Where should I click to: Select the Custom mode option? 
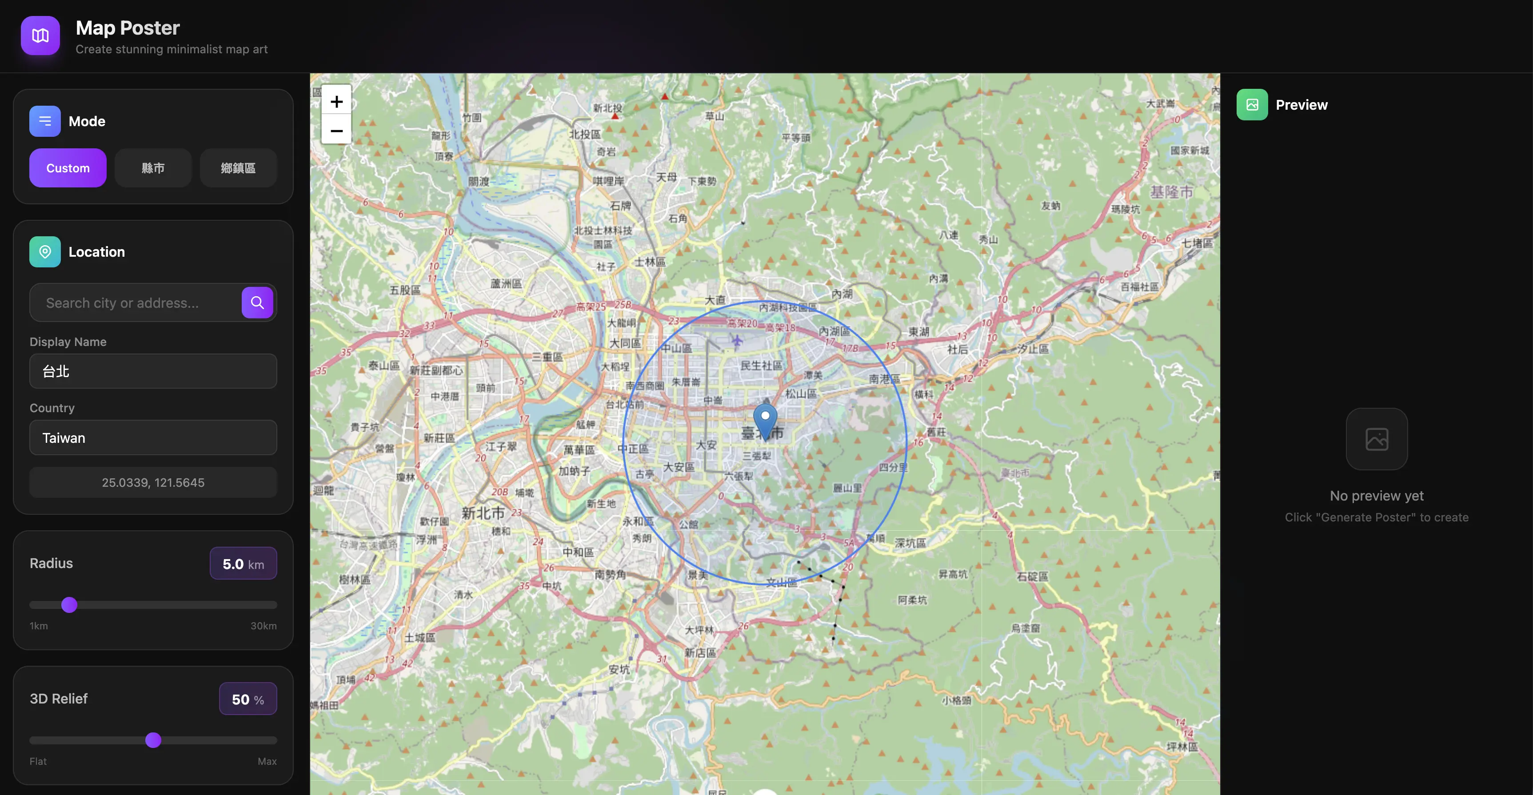click(x=68, y=168)
